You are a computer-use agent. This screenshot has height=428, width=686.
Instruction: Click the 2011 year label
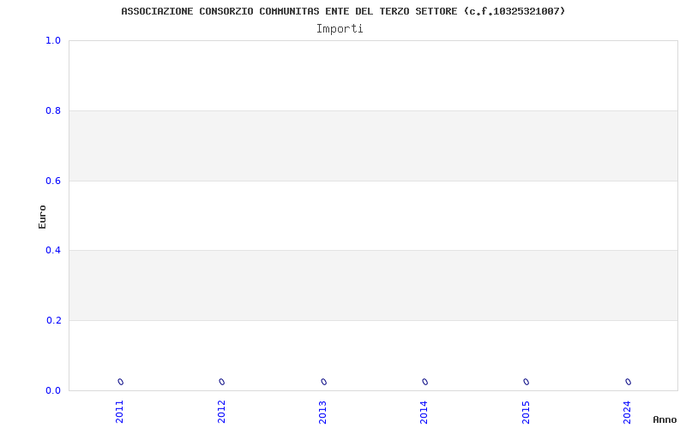119,412
